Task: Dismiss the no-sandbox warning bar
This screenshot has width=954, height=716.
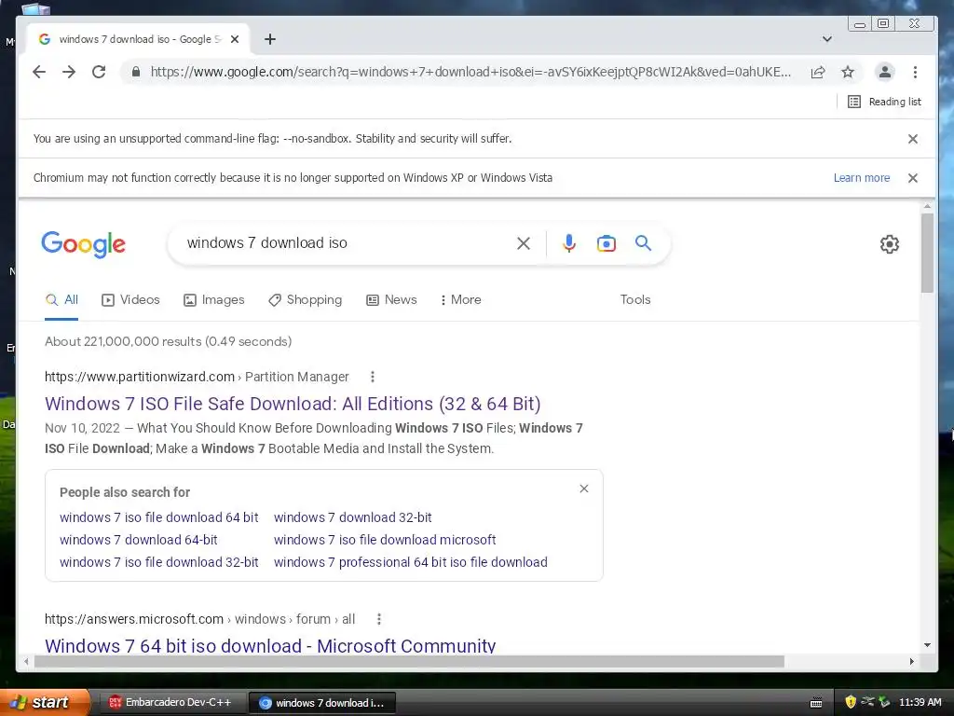Action: pos(913,139)
